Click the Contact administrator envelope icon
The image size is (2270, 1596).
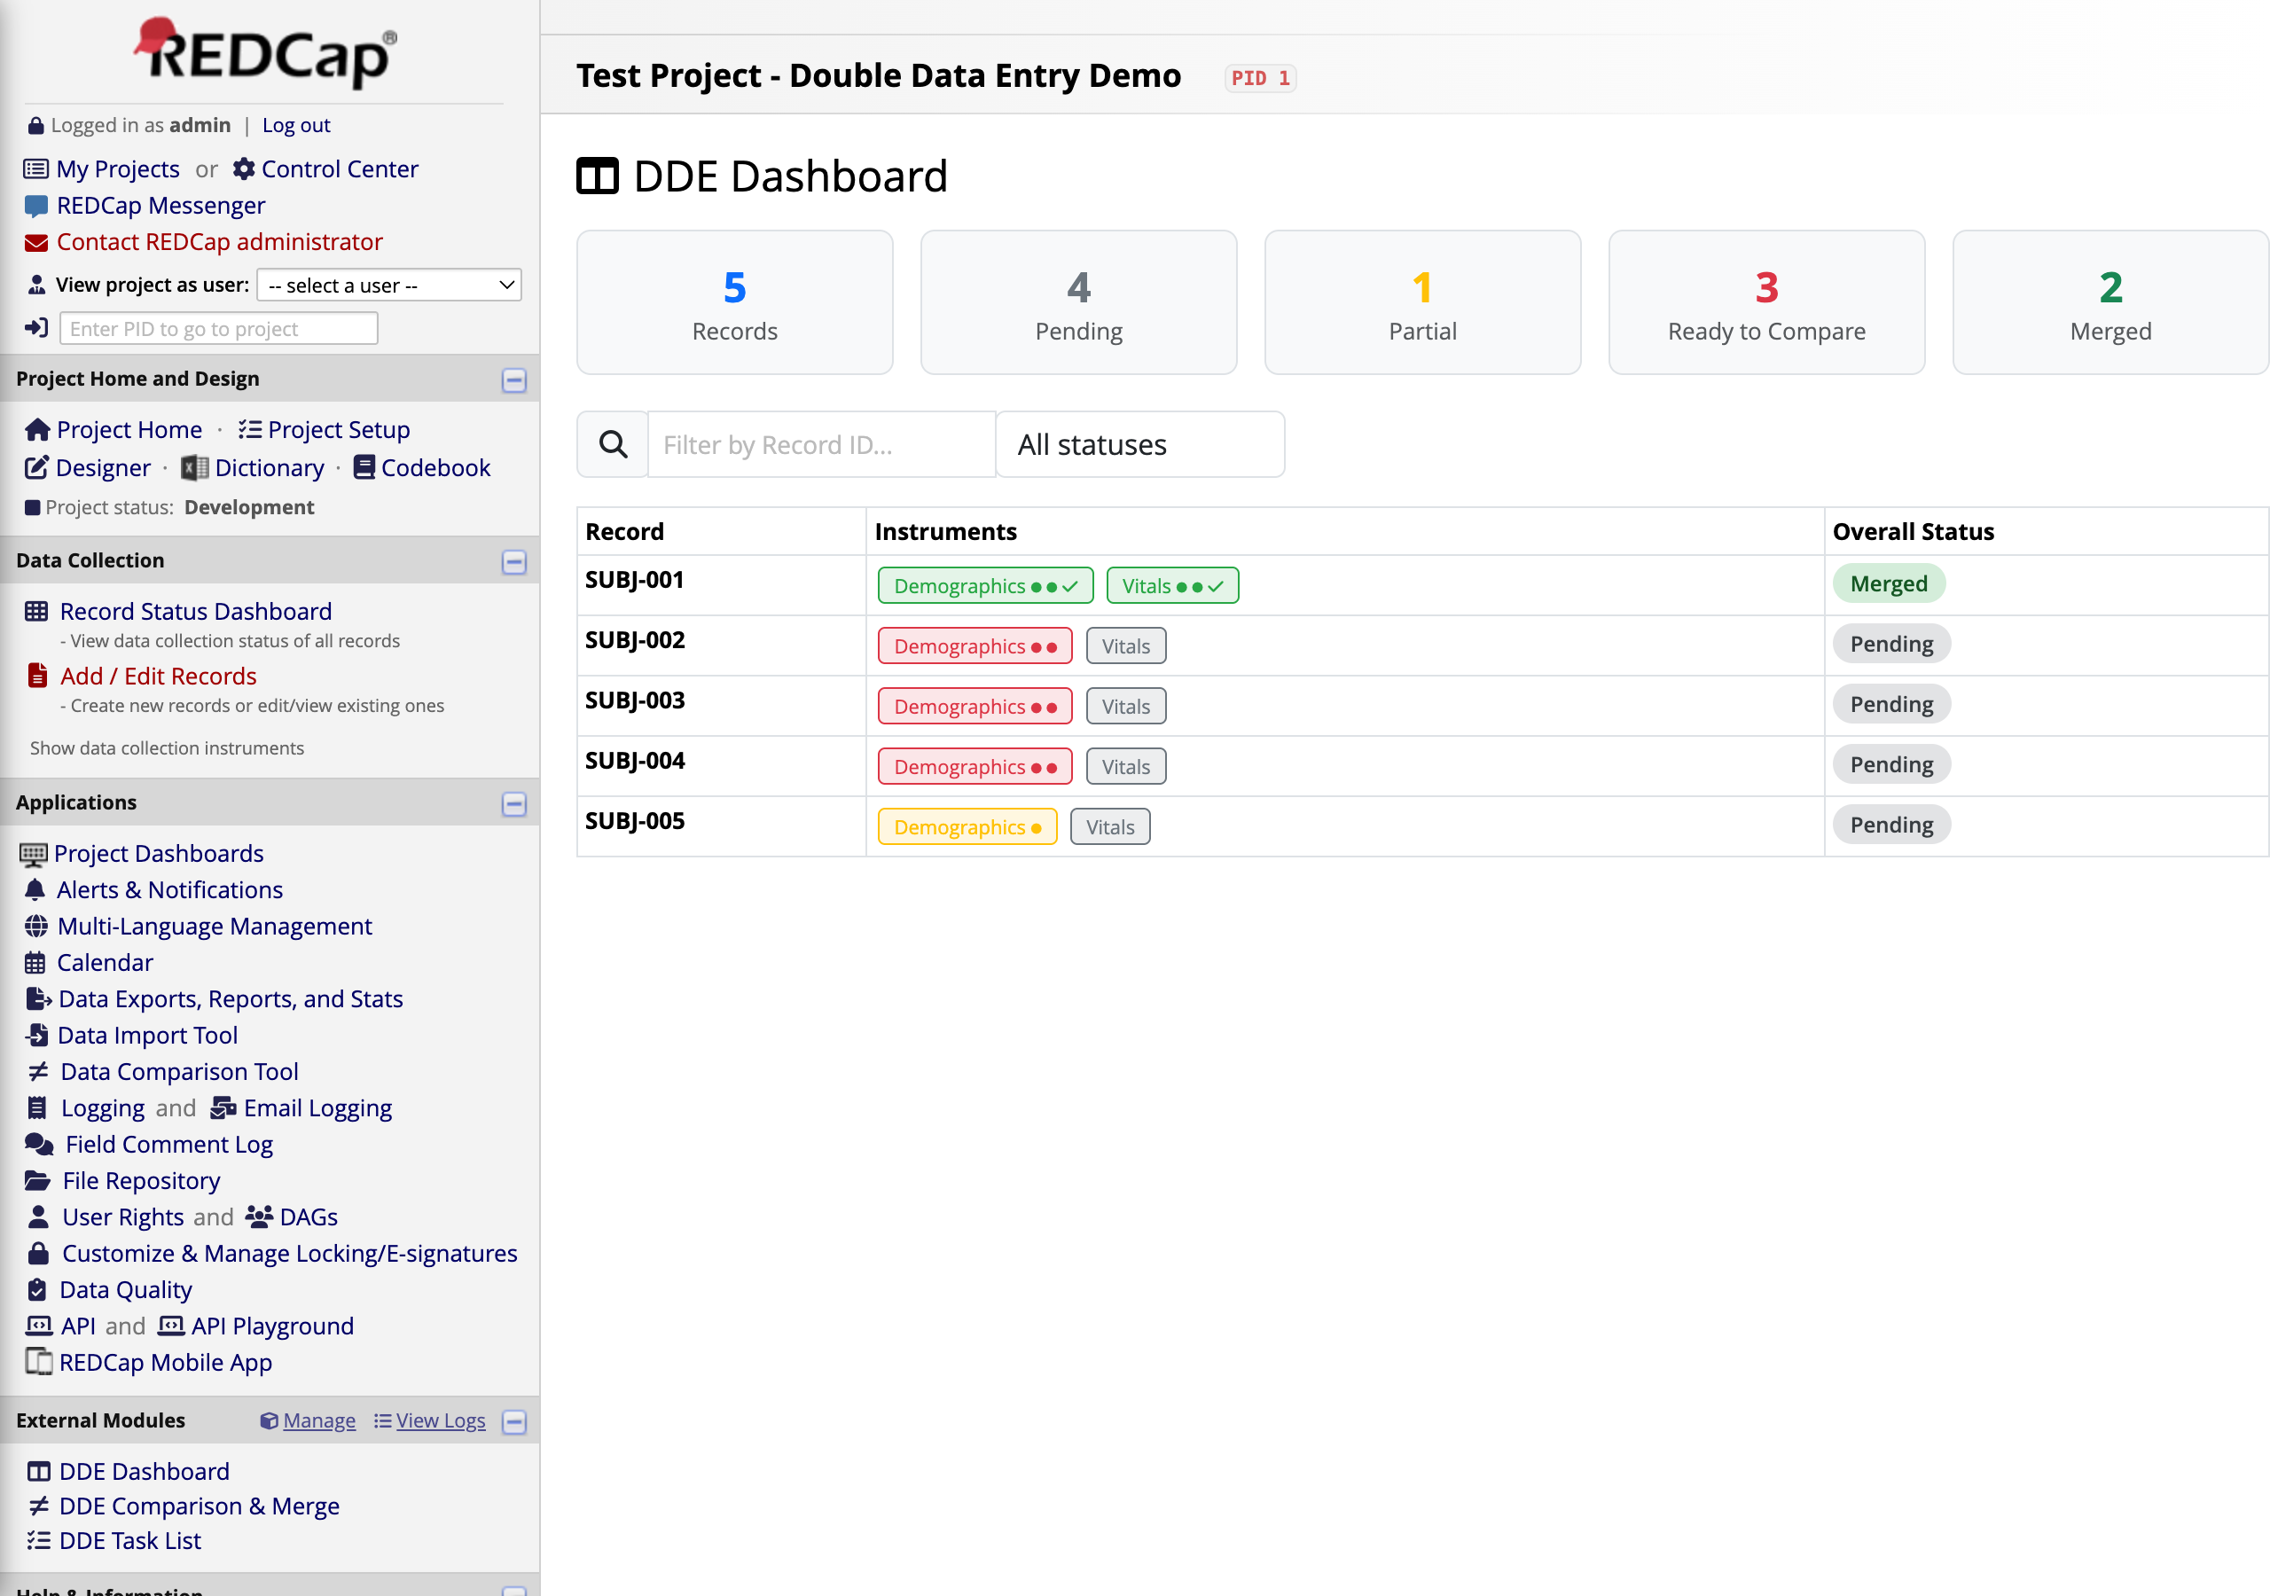coord(35,242)
